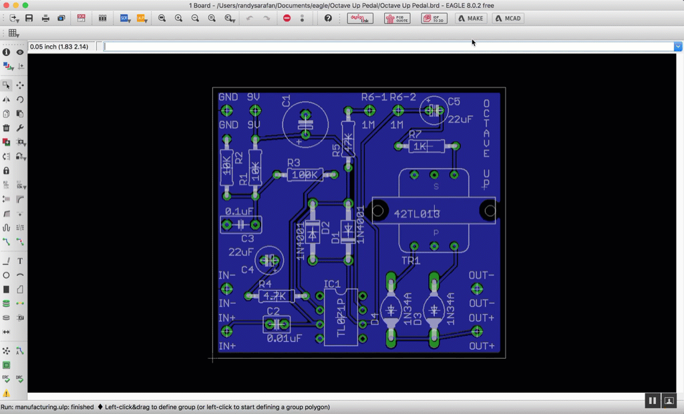Click the MAKE button
Screen dimensions: 684x414
[471, 18]
